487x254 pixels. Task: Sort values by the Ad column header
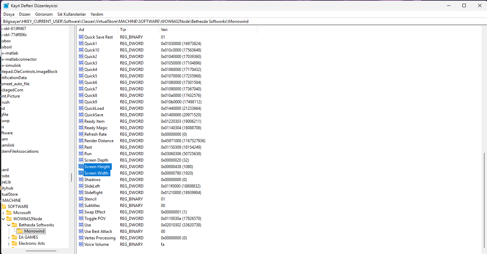(x=97, y=30)
